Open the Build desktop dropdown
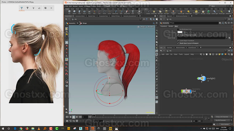This screenshot has height=131, width=234. (x=111, y=6)
